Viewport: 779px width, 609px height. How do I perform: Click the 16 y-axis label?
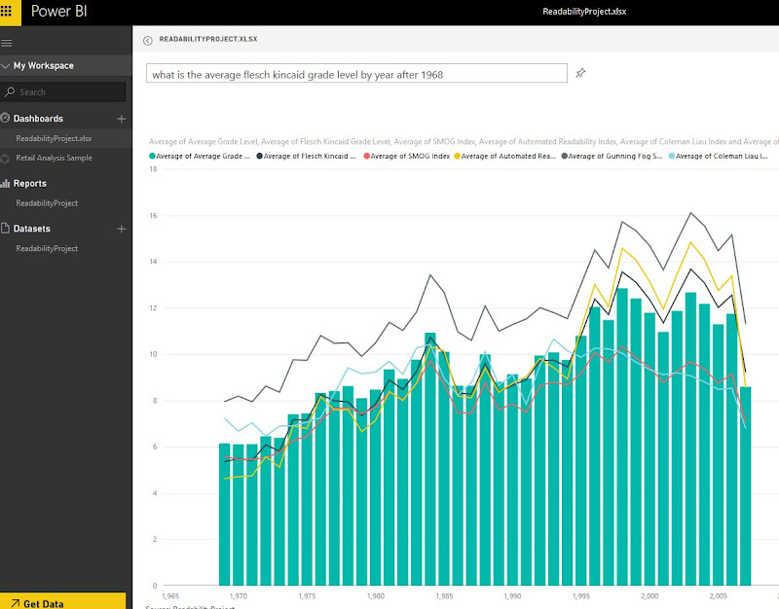(x=153, y=215)
